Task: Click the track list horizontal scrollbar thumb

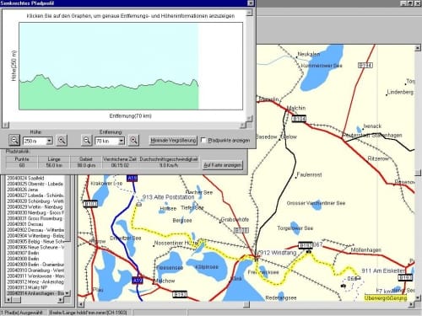Action: (16, 300)
